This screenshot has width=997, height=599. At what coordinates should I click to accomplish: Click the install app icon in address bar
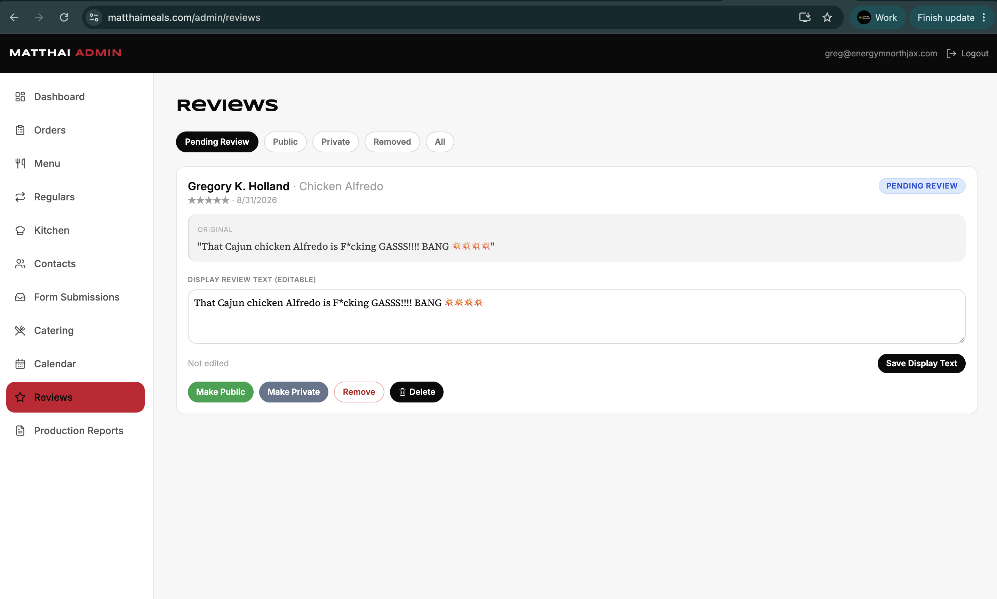(805, 17)
